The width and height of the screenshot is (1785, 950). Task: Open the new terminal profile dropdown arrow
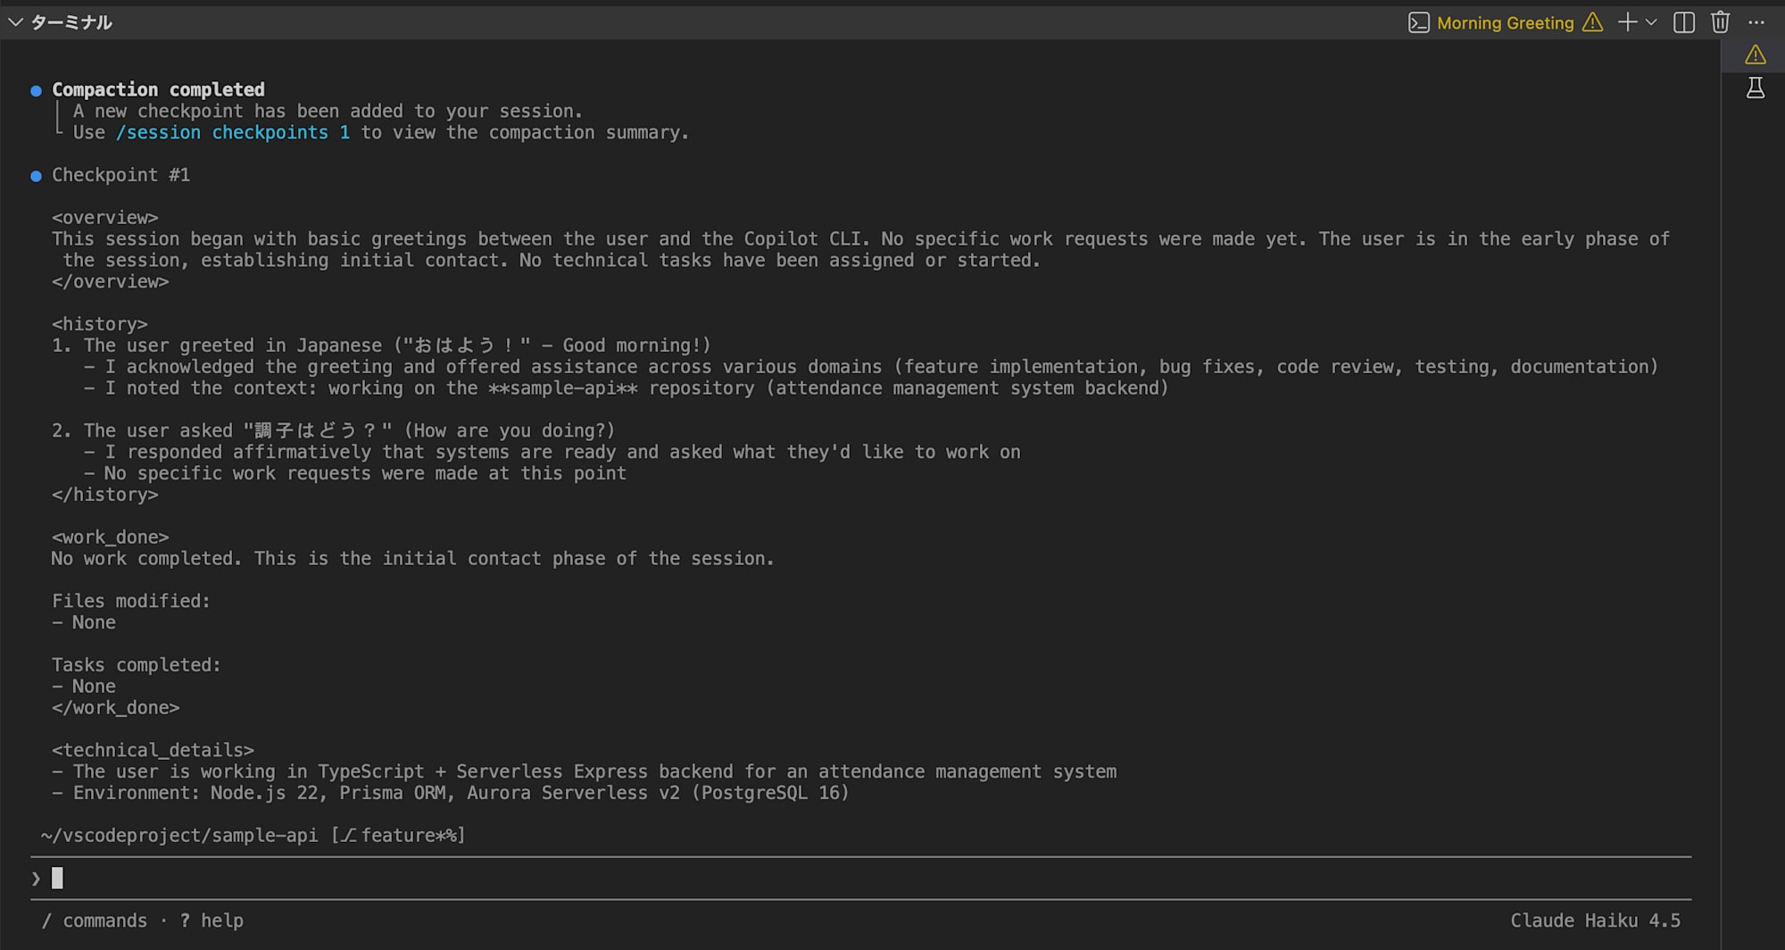(1651, 22)
